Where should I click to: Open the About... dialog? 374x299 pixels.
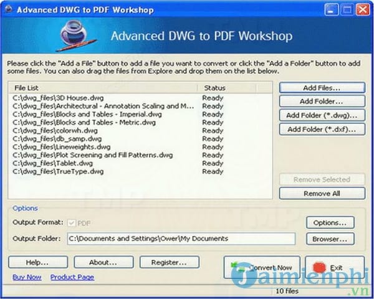coord(103,262)
